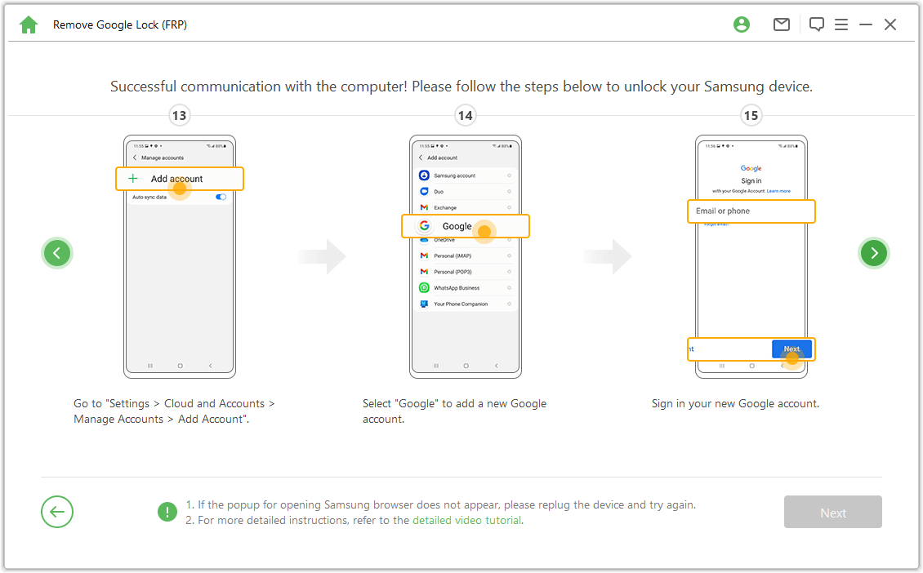Open the mail envelope icon
The width and height of the screenshot is (923, 573).
(781, 24)
